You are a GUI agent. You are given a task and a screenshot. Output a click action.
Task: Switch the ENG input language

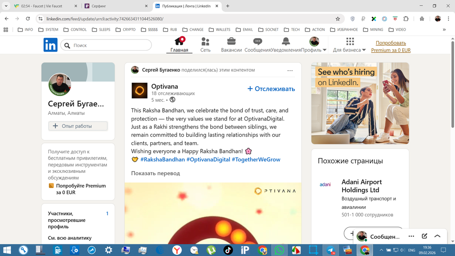click(411, 250)
